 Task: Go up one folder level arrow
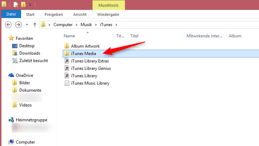[35, 25]
